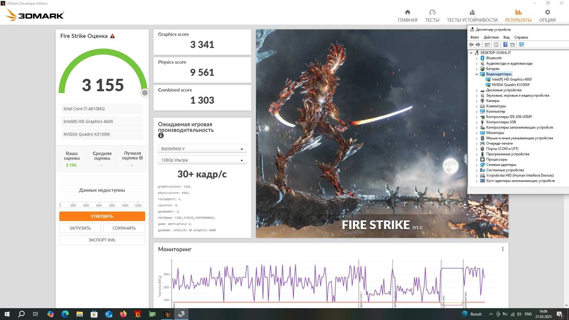Open Действие menu in Device Manager
The height and width of the screenshot is (320, 569).
coord(491,37)
